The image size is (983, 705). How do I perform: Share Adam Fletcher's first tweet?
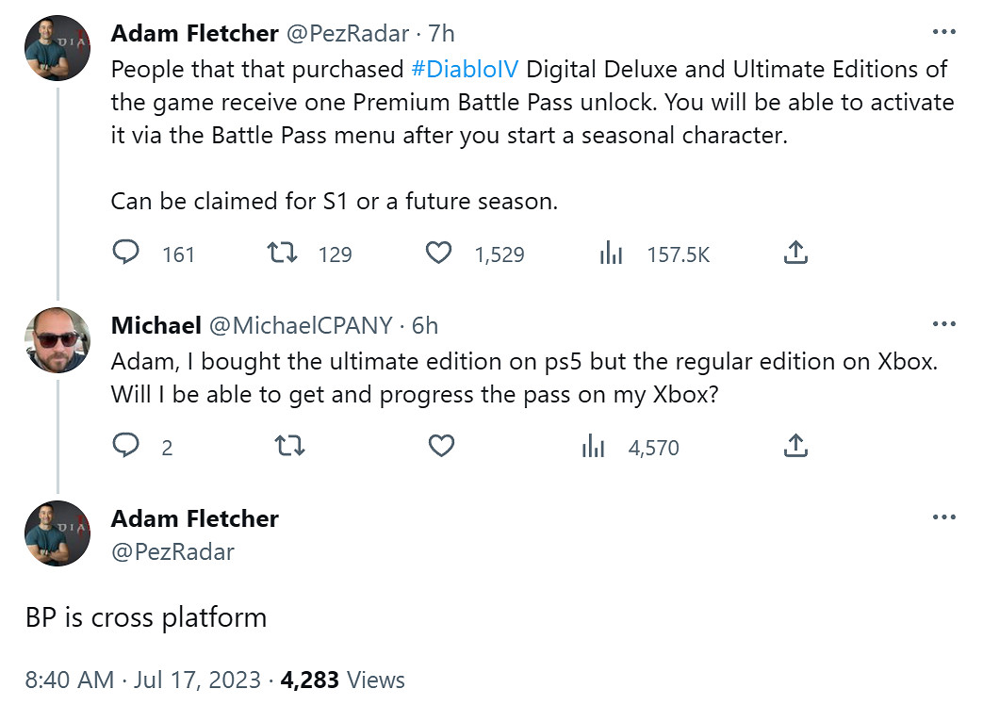click(795, 253)
